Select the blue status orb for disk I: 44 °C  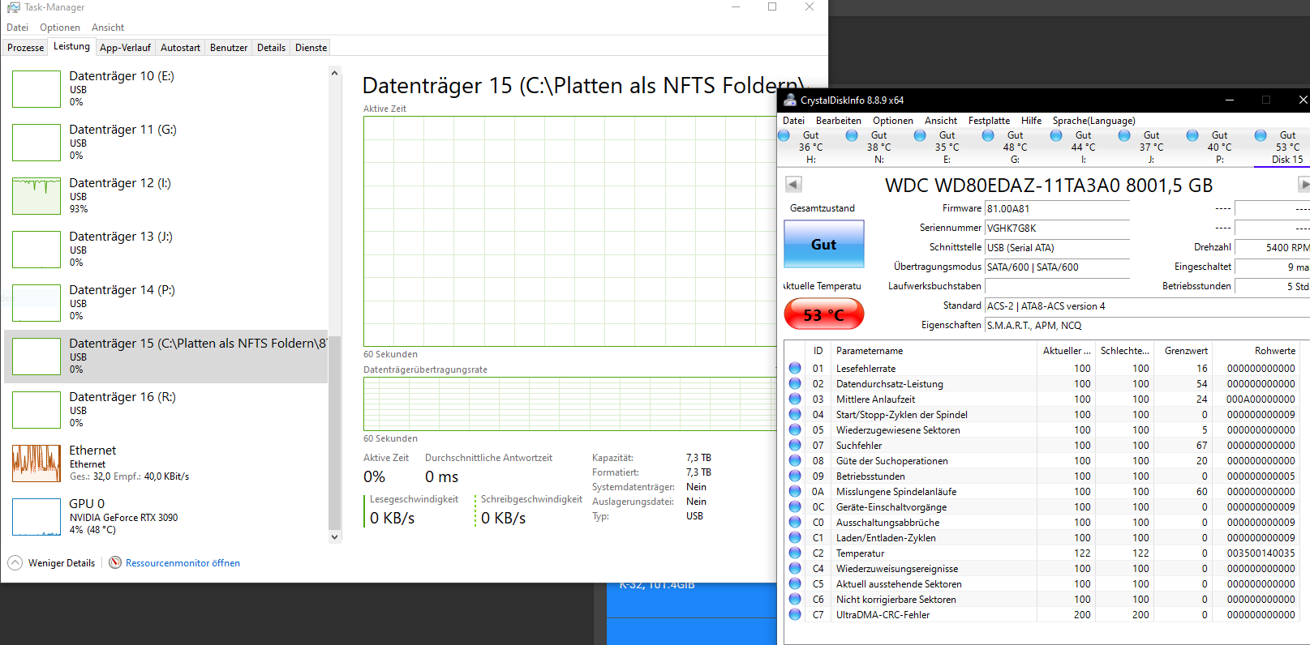pos(1056,135)
